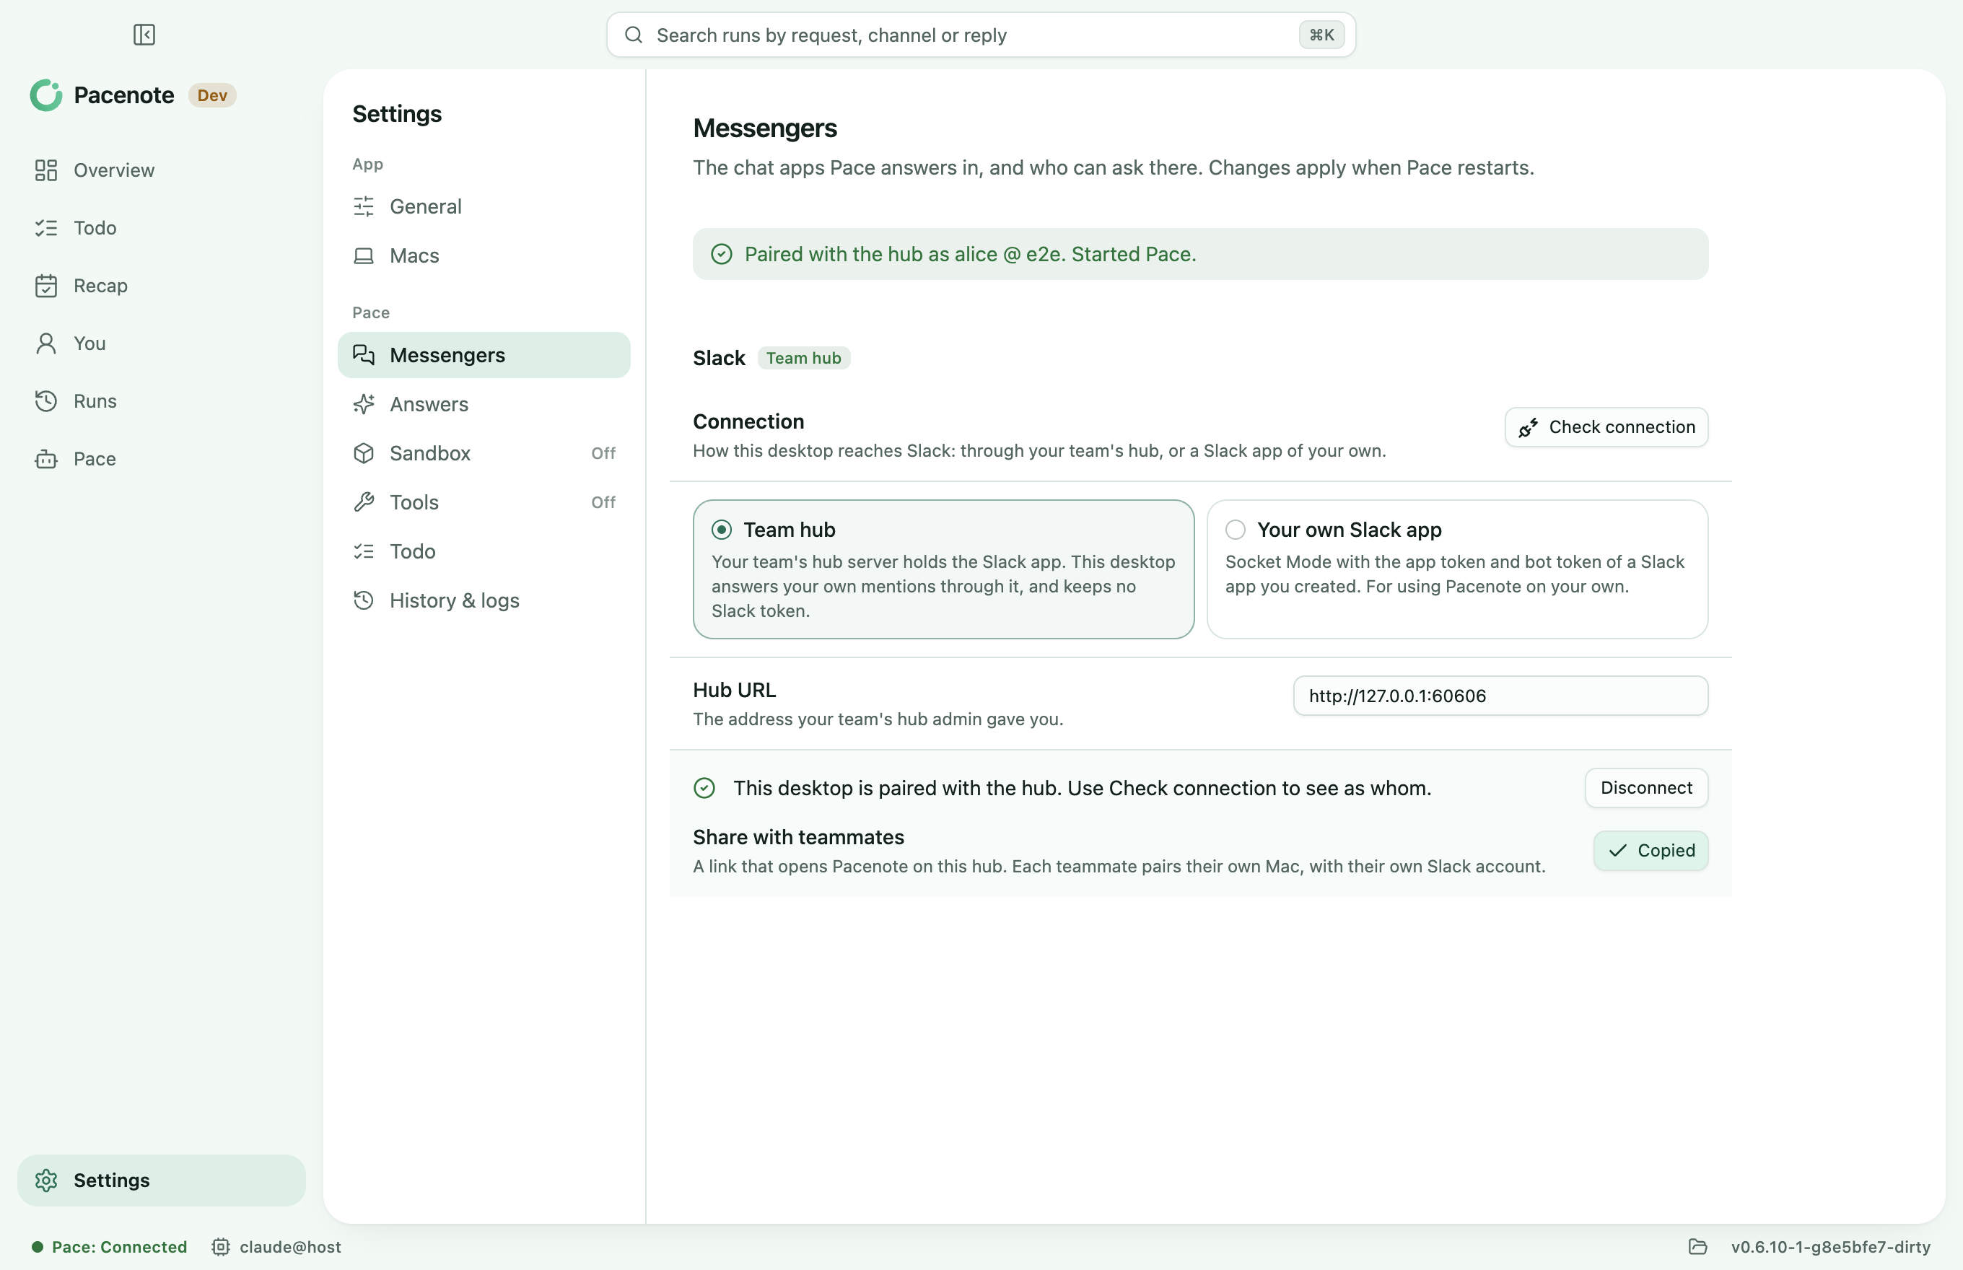This screenshot has width=1963, height=1270.
Task: Click the Copied share link button
Action: point(1651,850)
